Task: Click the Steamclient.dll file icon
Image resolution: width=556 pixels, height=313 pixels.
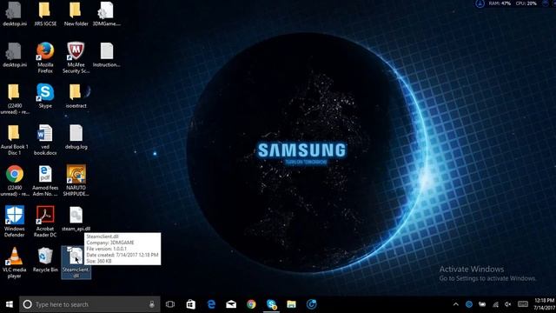Action: 76,263
